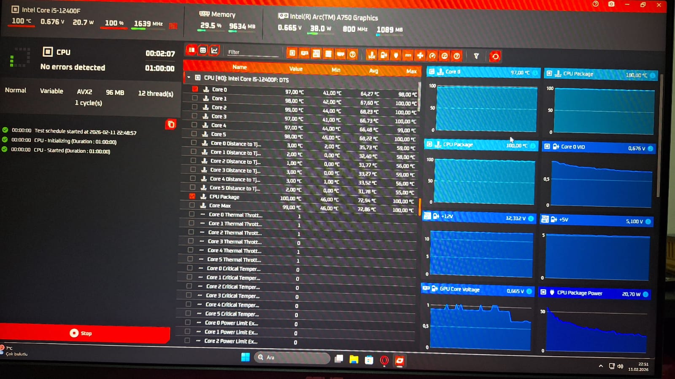Screen dimensions: 675x379
Task: Click the info circle on CPU Package Power graph
Action: click(645, 294)
